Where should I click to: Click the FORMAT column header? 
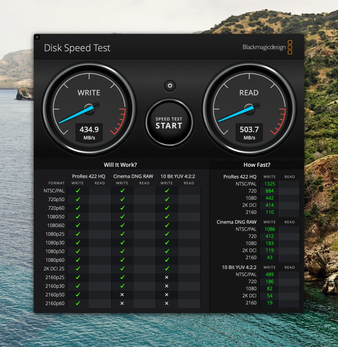(x=56, y=183)
